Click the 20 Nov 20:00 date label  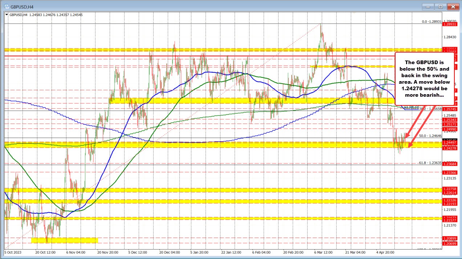click(109, 252)
